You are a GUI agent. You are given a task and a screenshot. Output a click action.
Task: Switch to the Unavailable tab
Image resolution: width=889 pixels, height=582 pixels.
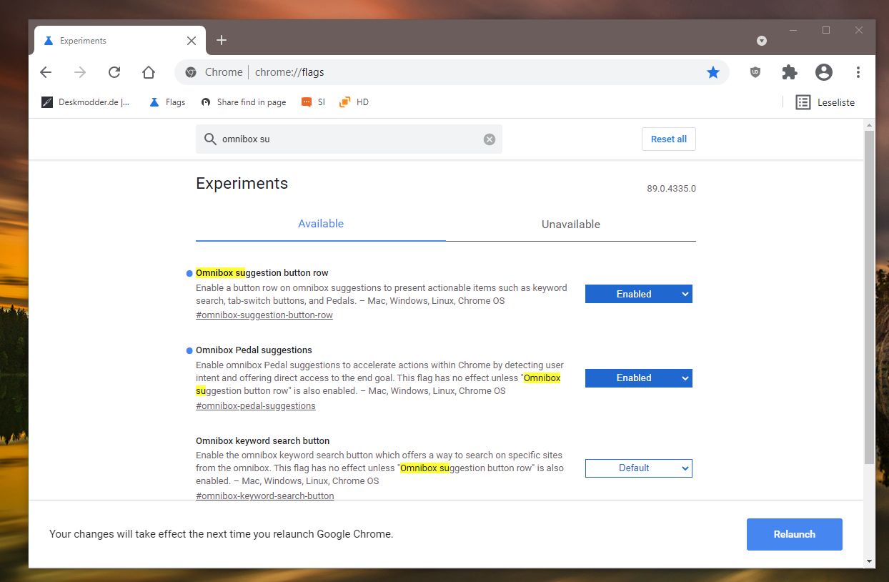[571, 225]
